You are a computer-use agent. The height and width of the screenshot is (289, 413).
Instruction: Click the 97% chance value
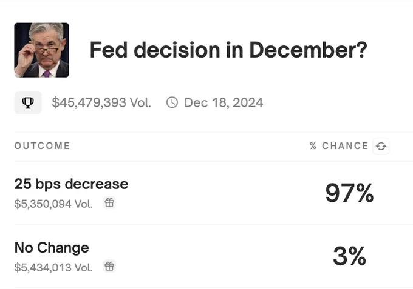(x=349, y=193)
